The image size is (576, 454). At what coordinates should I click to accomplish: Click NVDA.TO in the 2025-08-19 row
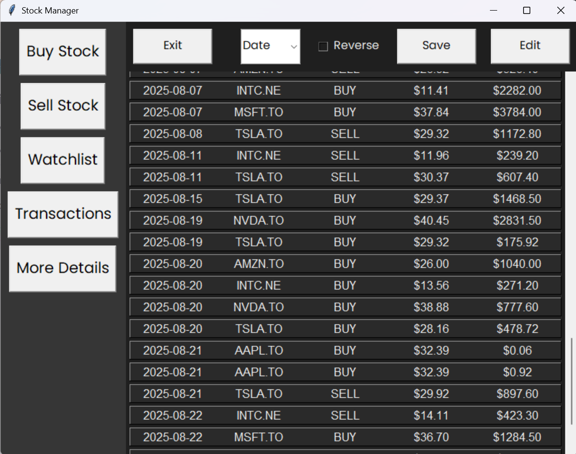[x=259, y=221]
